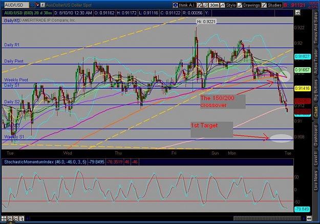
Task: Click the Wed label on the time axis
Action: (68, 153)
